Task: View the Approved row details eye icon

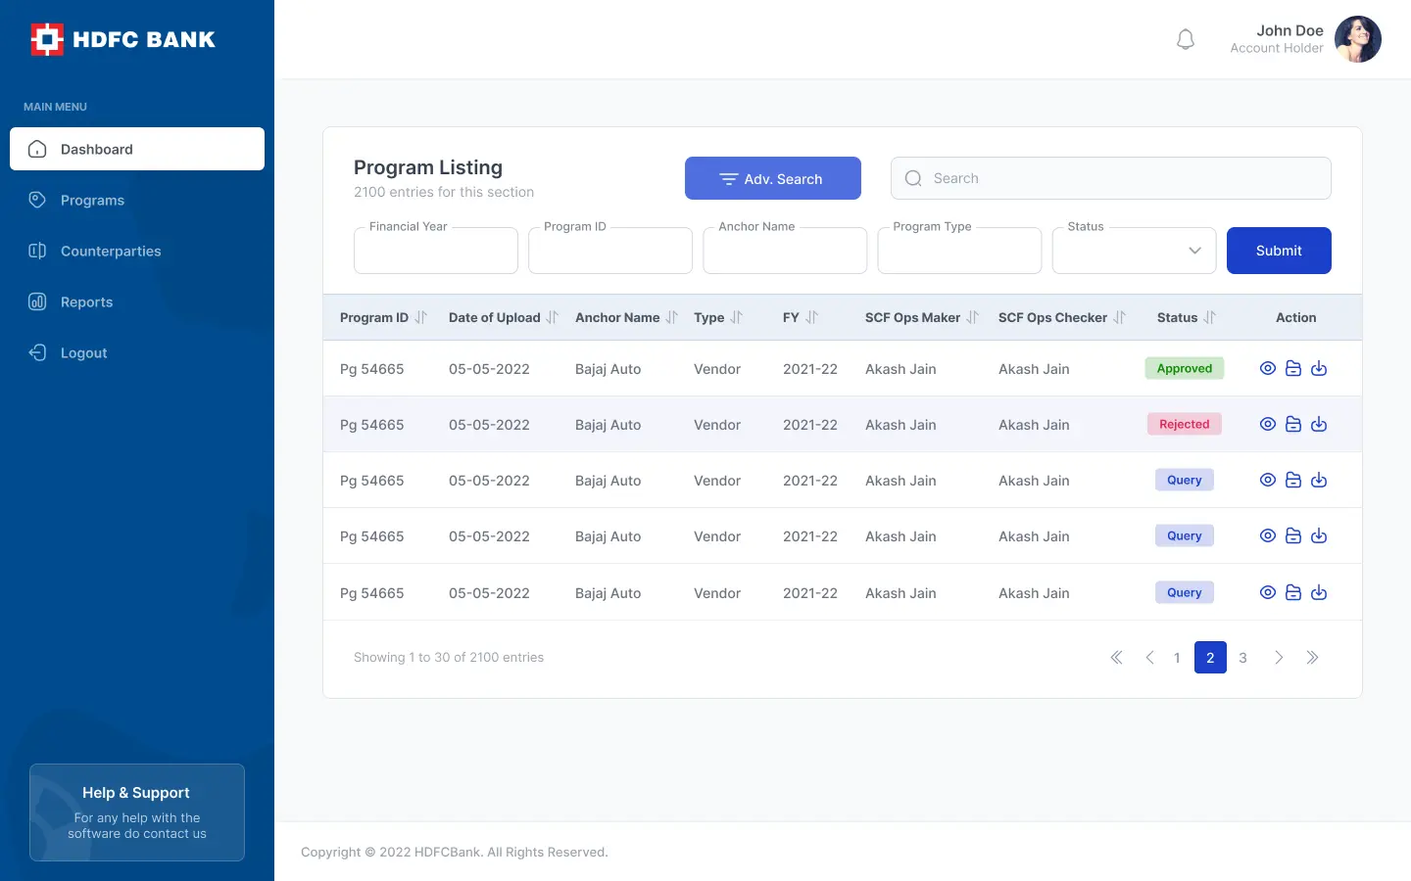Action: [1268, 368]
